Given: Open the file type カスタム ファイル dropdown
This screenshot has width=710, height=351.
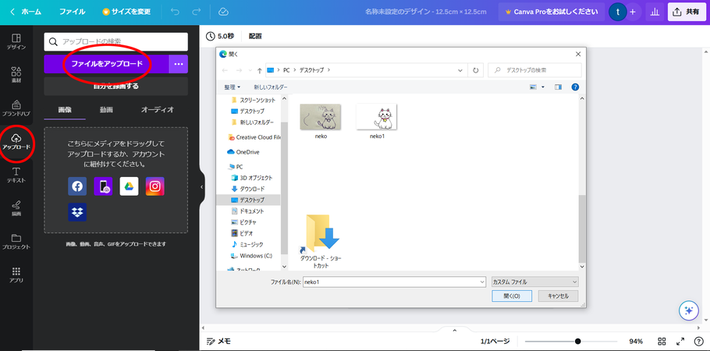Looking at the screenshot, I should point(534,282).
